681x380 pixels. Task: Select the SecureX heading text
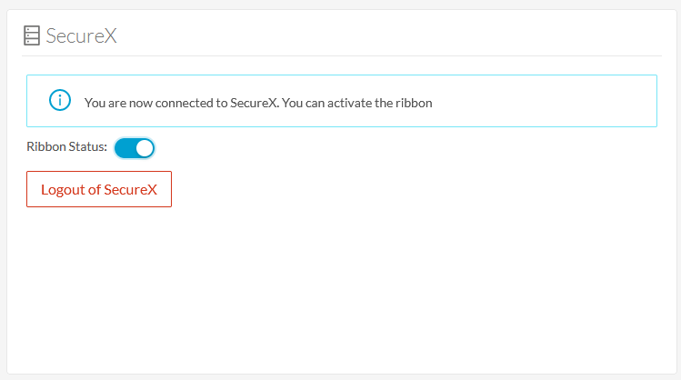(81, 35)
